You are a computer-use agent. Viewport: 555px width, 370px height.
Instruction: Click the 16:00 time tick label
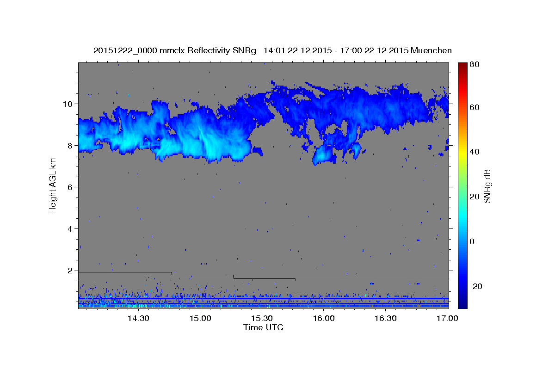(x=324, y=319)
